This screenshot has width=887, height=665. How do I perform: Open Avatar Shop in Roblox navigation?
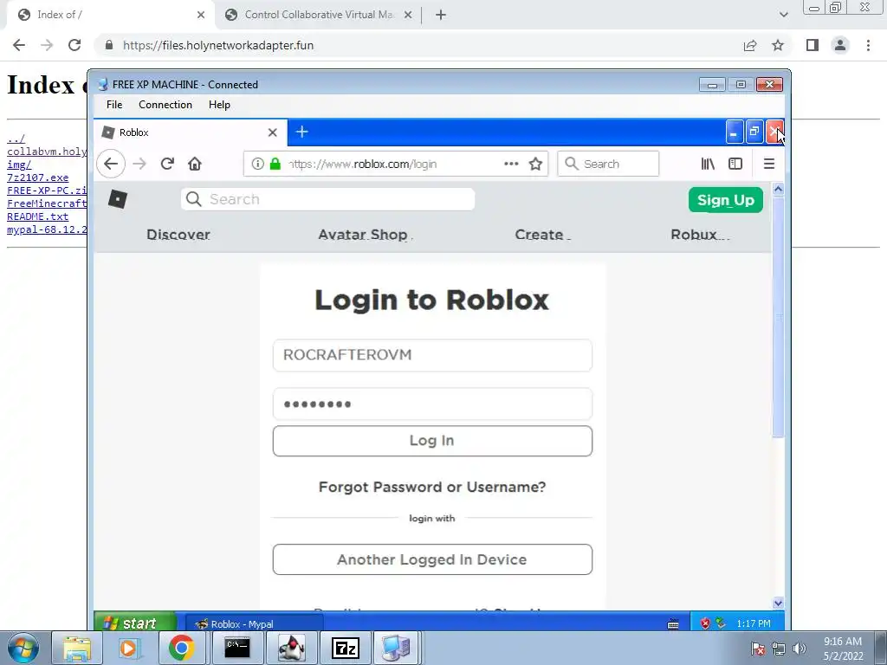point(363,235)
